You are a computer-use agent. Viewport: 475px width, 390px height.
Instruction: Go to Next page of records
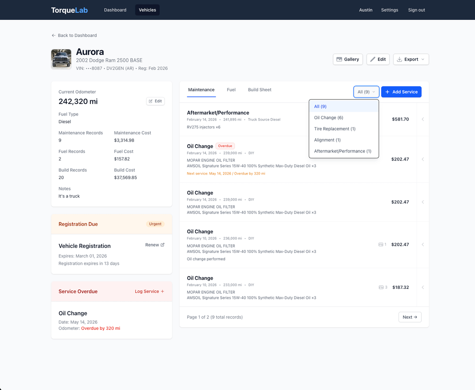click(409, 317)
